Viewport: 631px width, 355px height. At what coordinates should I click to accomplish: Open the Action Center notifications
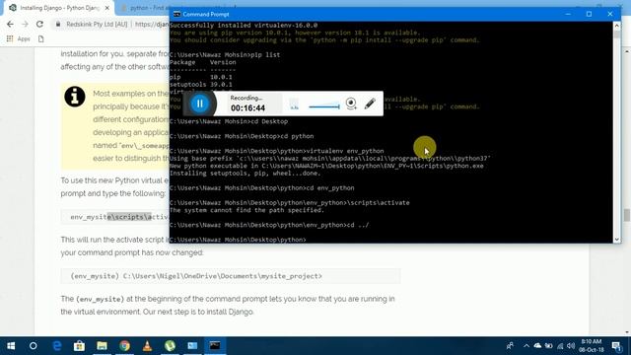616,346
